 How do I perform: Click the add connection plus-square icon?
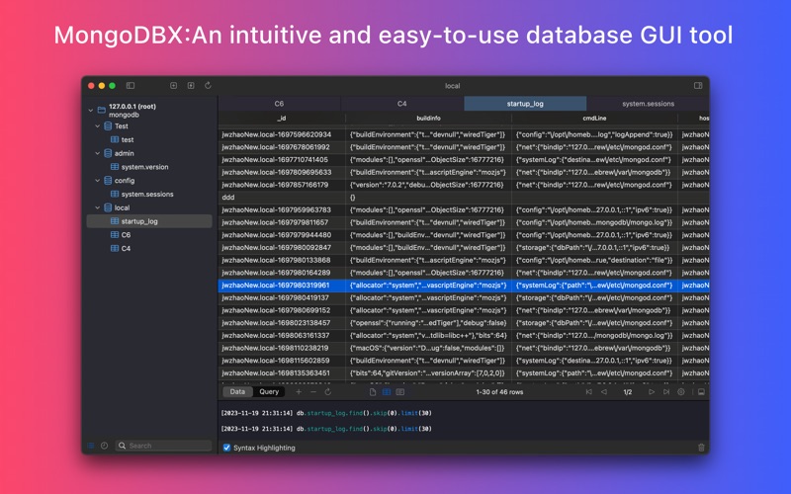(x=174, y=86)
